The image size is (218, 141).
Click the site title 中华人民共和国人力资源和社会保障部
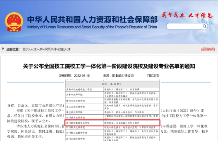pos(92,19)
